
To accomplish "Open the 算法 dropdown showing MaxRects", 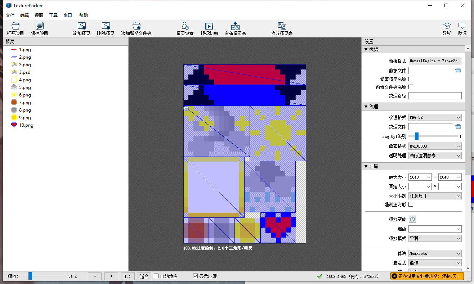I will pyautogui.click(x=435, y=253).
